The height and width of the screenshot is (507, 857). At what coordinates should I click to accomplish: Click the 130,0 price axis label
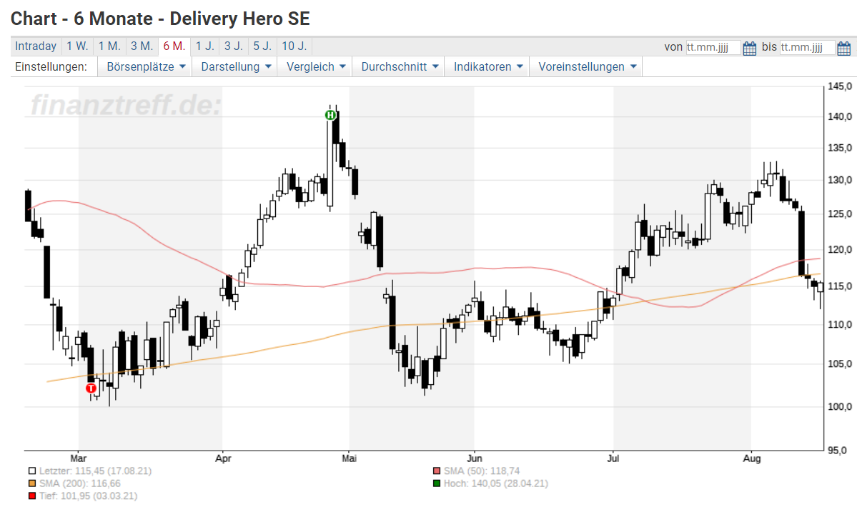(x=840, y=180)
